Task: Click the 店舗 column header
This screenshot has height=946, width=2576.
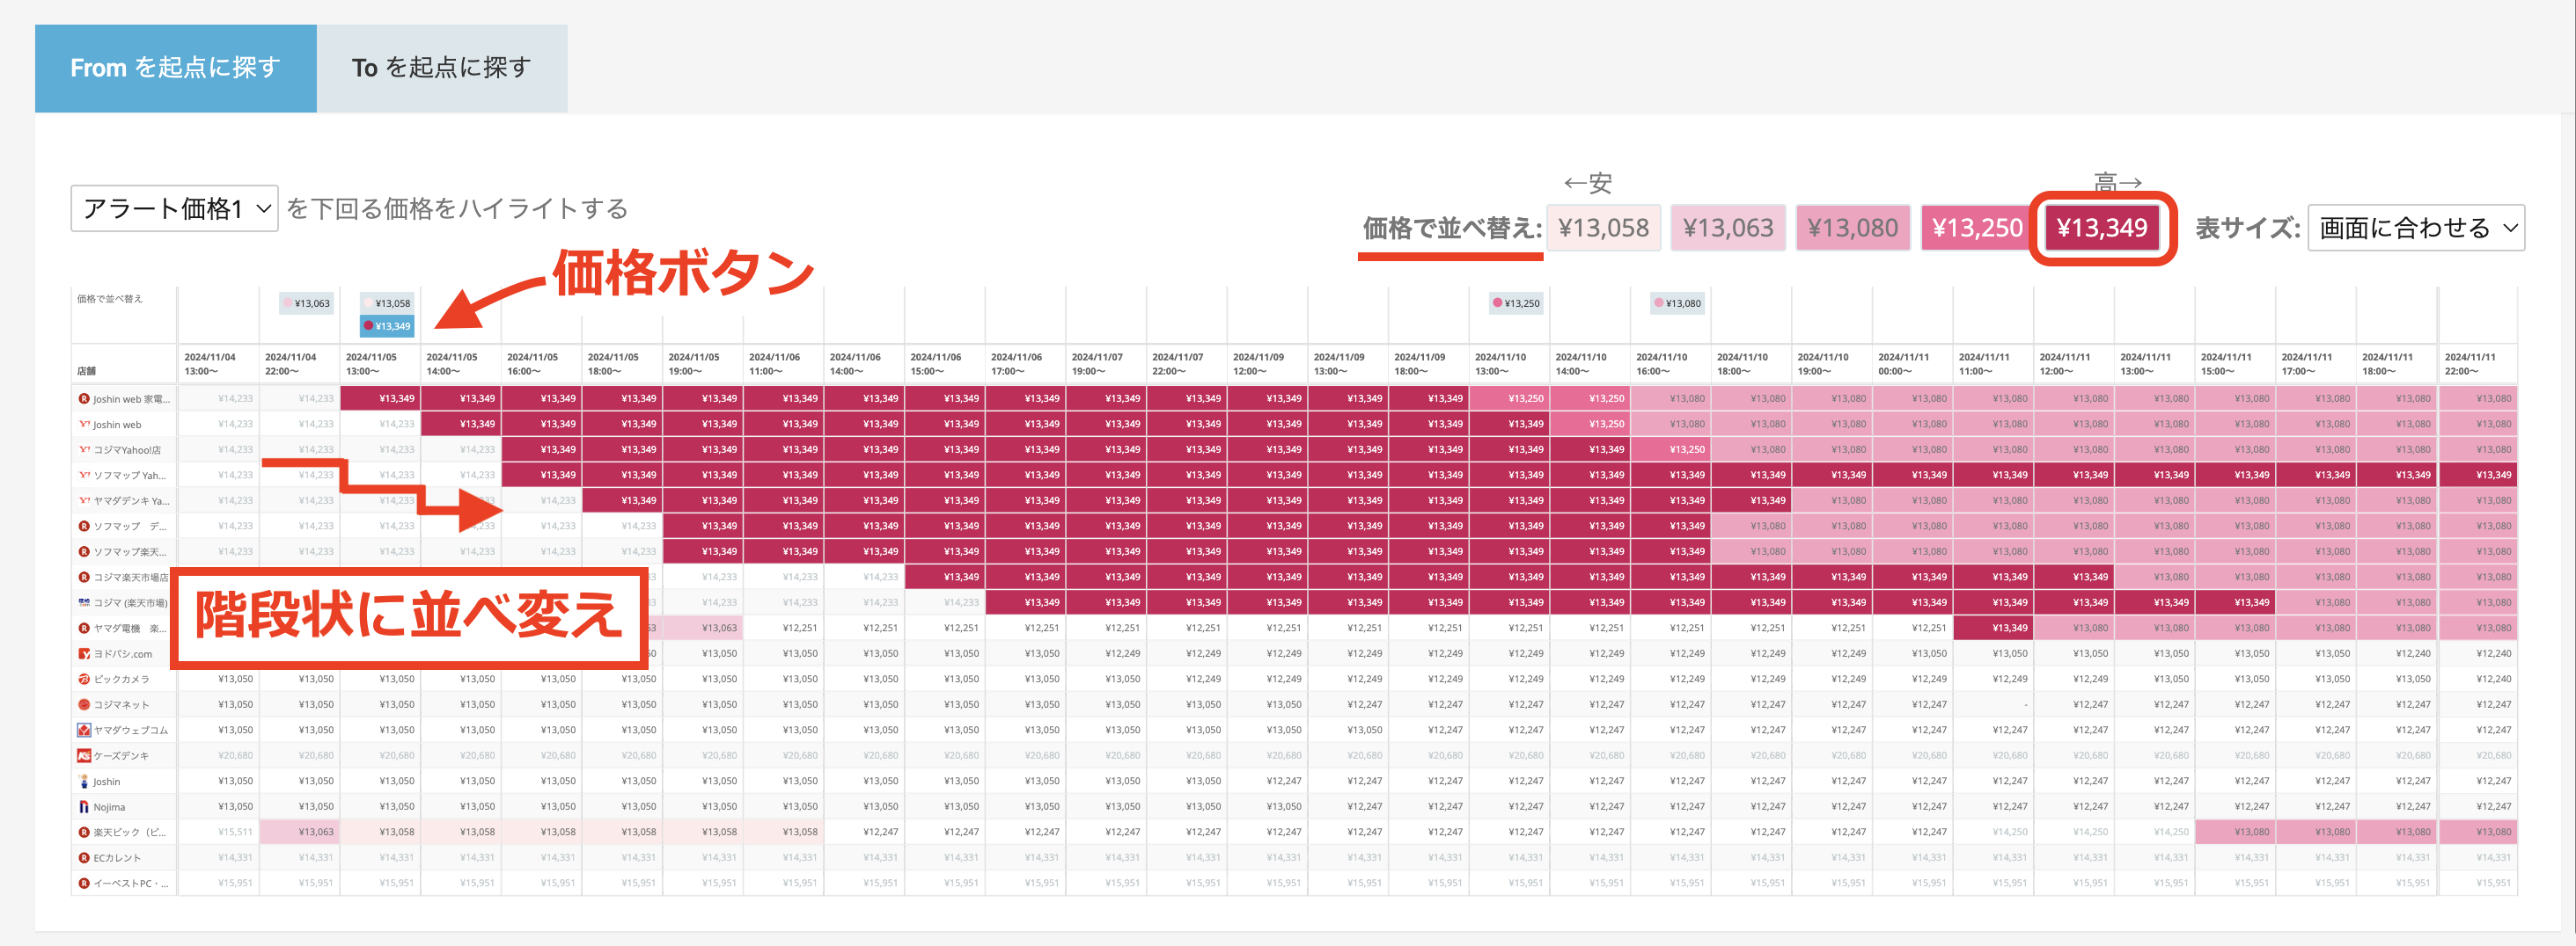Action: click(87, 371)
